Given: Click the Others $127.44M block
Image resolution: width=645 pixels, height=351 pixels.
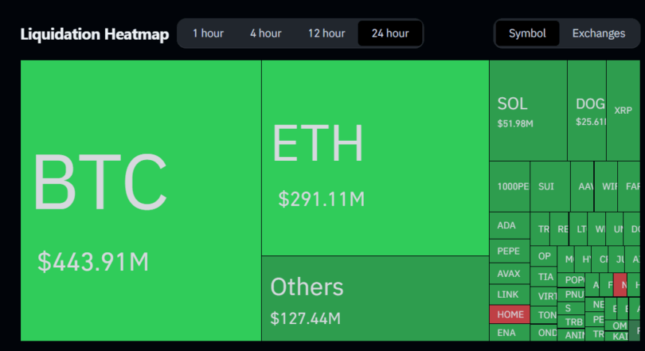Looking at the screenshot, I should 375,298.
